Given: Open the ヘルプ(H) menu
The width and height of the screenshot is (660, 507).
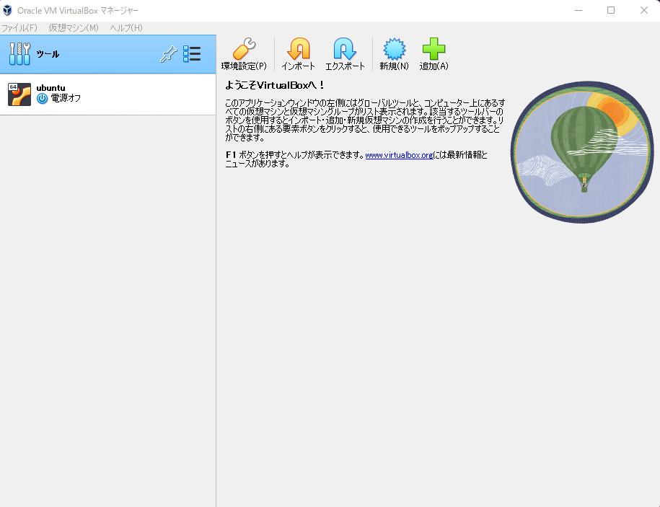Looking at the screenshot, I should pyautogui.click(x=126, y=28).
